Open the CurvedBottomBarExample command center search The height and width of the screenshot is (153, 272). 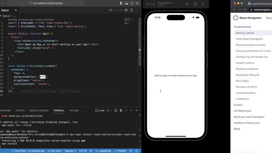point(46,3)
